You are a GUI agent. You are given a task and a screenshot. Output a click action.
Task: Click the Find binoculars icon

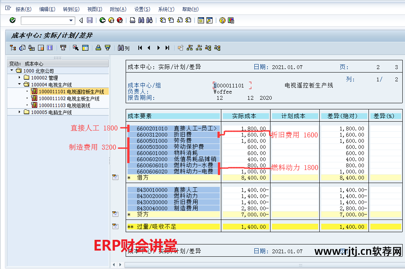pos(141,20)
